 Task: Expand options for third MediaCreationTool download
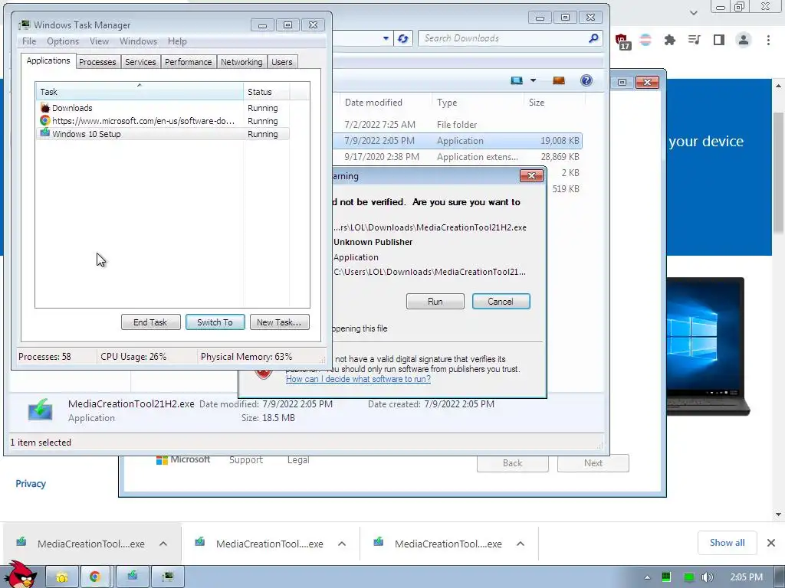(521, 544)
